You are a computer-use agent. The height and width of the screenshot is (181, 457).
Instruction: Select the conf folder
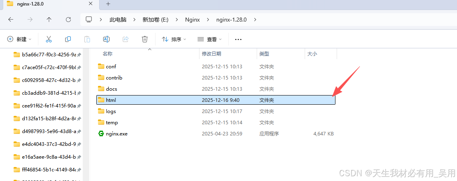(x=216, y=66)
